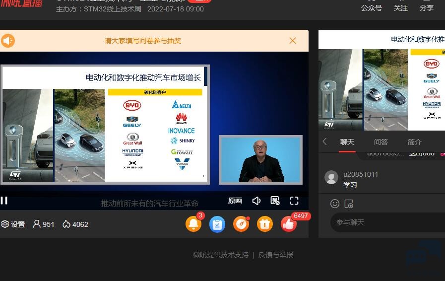Open the emoji picker smiley icon

335,204
